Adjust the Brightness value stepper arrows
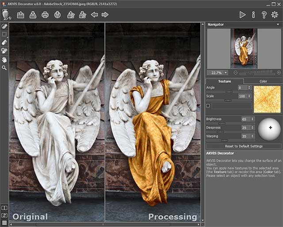283x227 pixels. 252,119
